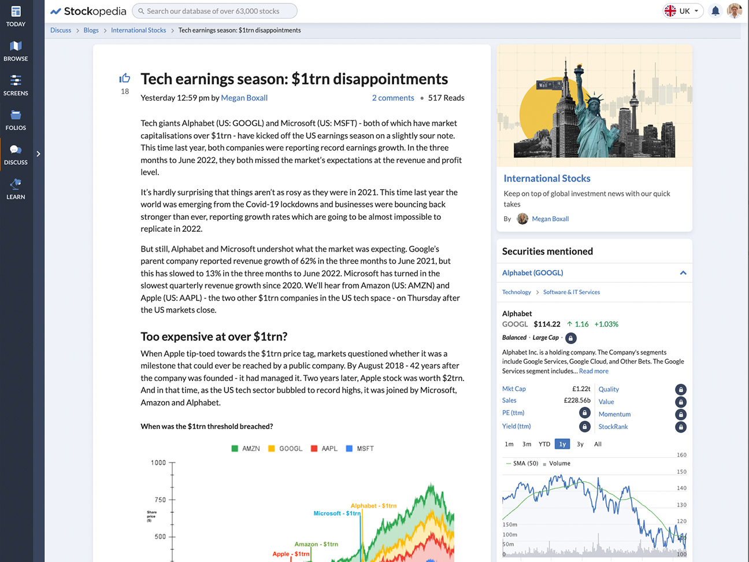Screen dimensions: 749x562
Task: Click the lock icon beside Large Cap
Action: pyautogui.click(x=570, y=338)
